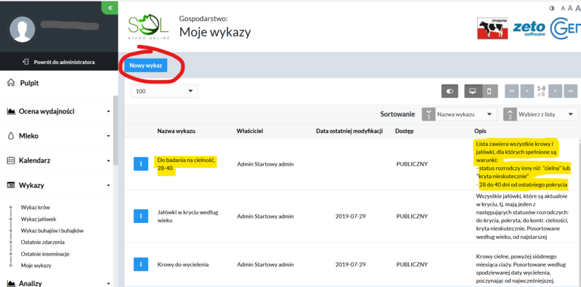Toggle first sort order direction icon

(x=428, y=114)
